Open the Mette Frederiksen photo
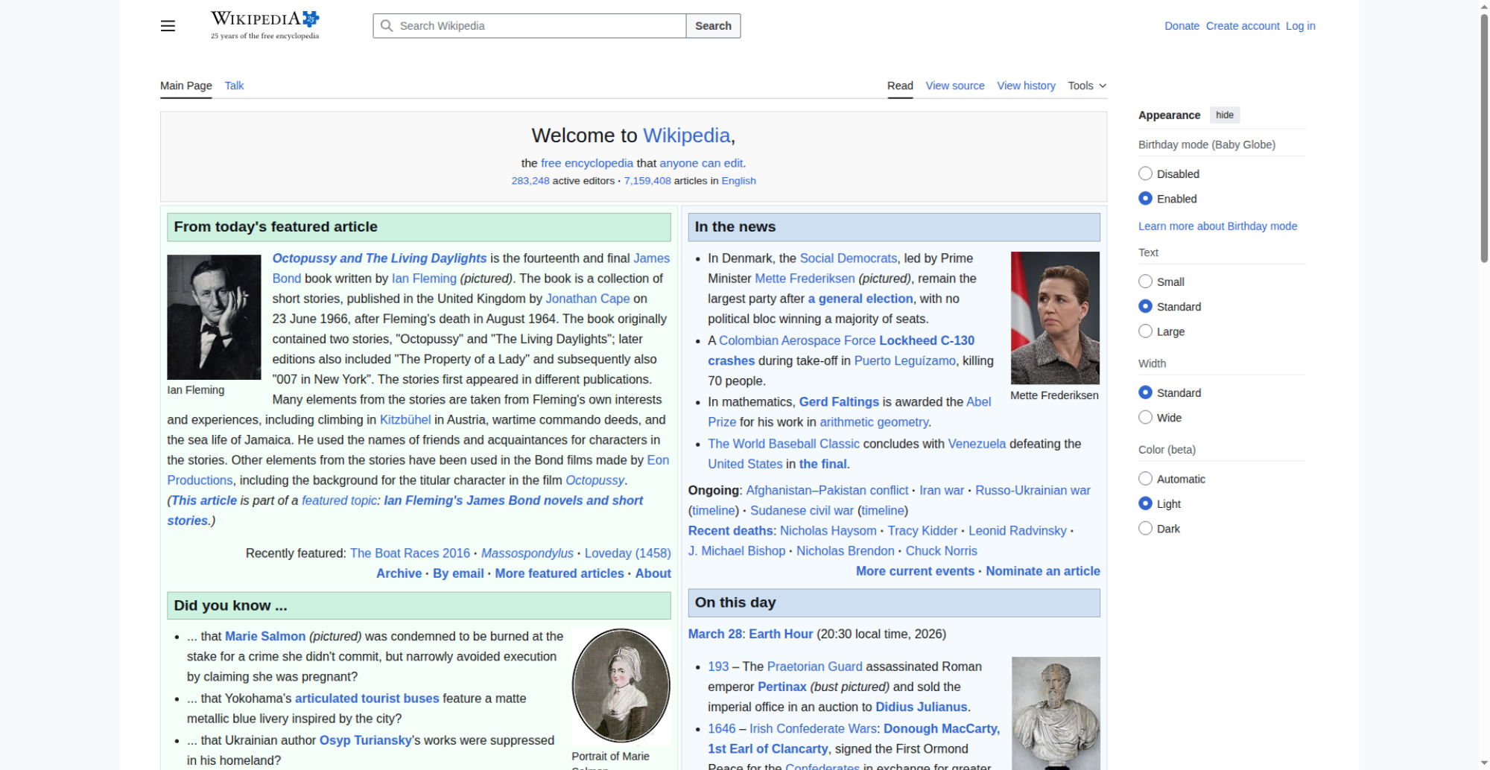1490x770 pixels. 1054,318
